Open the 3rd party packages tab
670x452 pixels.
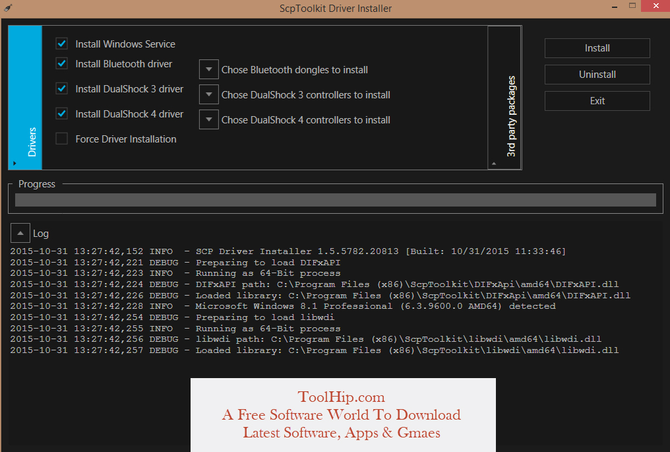(x=504, y=98)
